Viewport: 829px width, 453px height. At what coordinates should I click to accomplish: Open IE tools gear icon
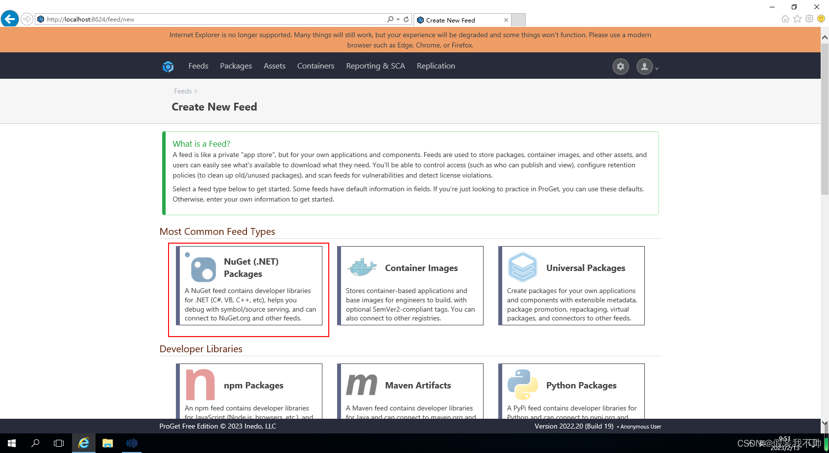[x=809, y=19]
